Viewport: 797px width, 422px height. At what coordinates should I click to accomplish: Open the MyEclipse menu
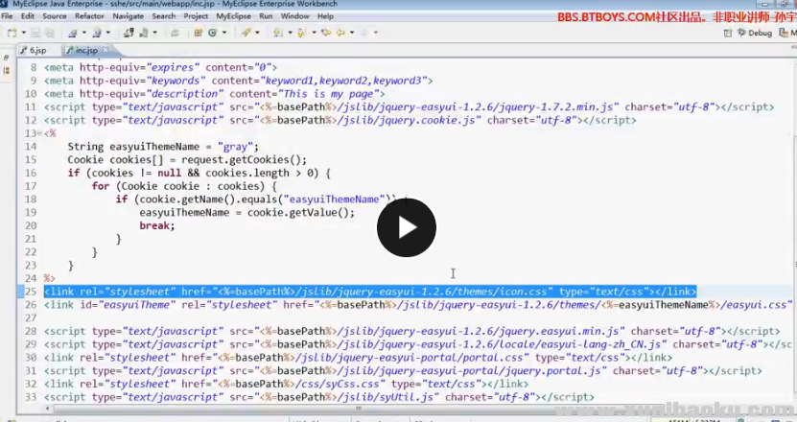pos(233,16)
